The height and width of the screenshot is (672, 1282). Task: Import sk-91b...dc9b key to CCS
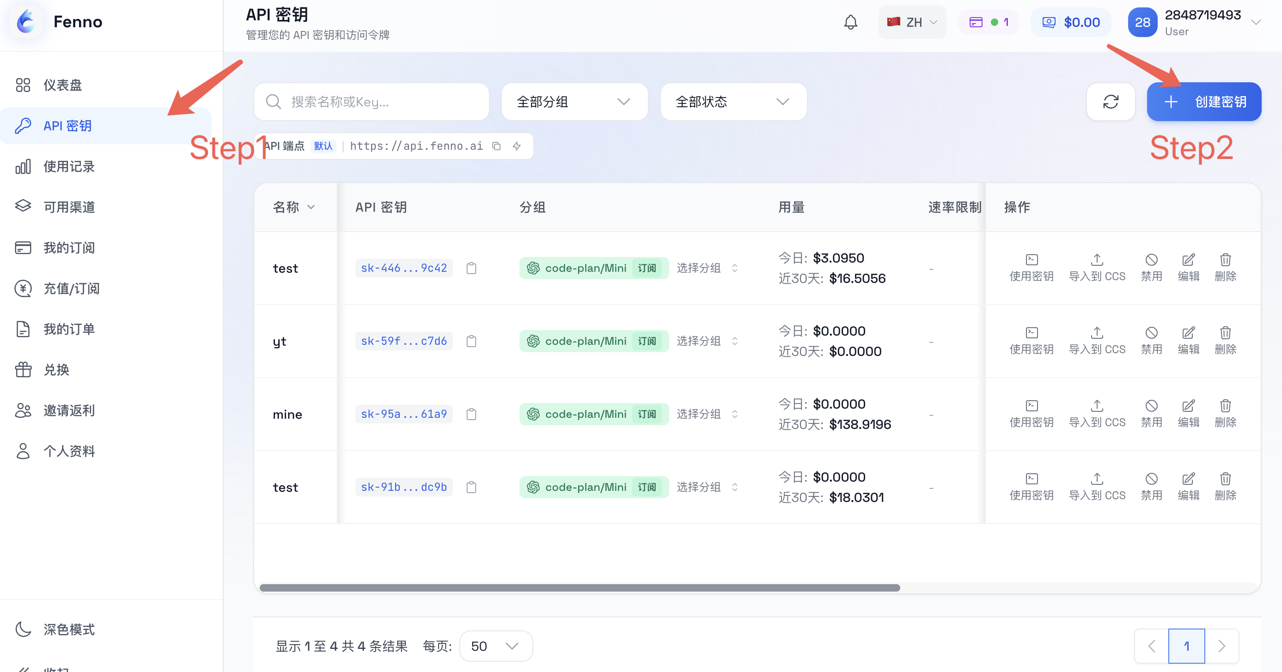[x=1097, y=487]
